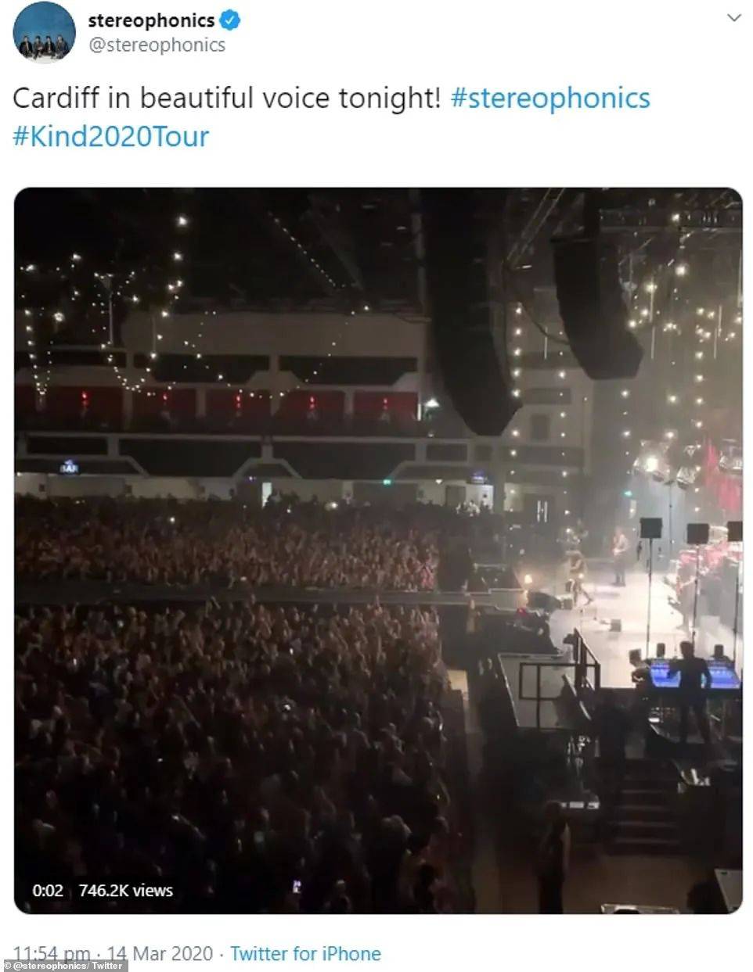Open the 11:54 pm tweet timestamp
The height and width of the screenshot is (972, 753).
[52, 953]
